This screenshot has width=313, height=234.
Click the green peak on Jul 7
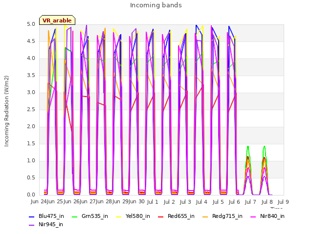(x=248, y=147)
